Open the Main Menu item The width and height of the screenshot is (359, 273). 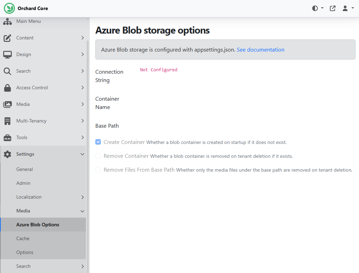(28, 21)
